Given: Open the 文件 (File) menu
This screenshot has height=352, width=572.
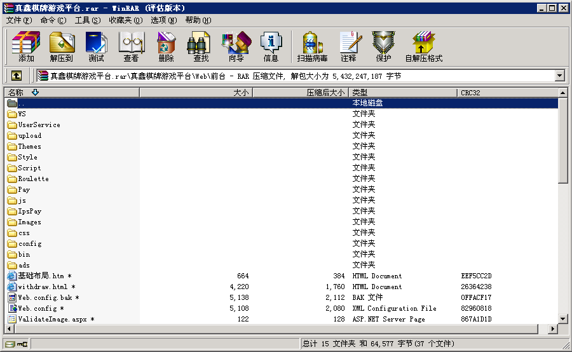Looking at the screenshot, I should [x=18, y=20].
